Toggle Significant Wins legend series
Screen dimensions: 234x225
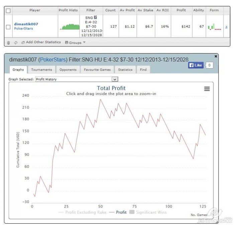tap(148, 212)
